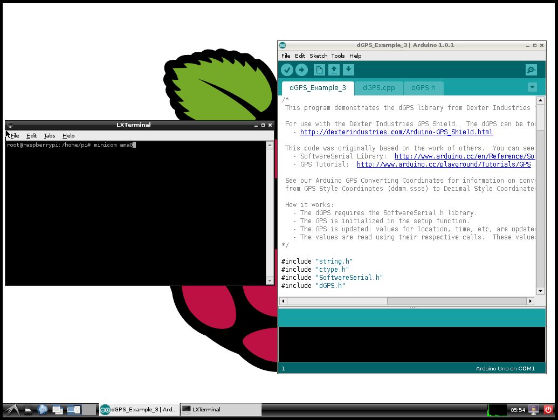
Task: Create a new sketch with the New icon
Action: 319,70
